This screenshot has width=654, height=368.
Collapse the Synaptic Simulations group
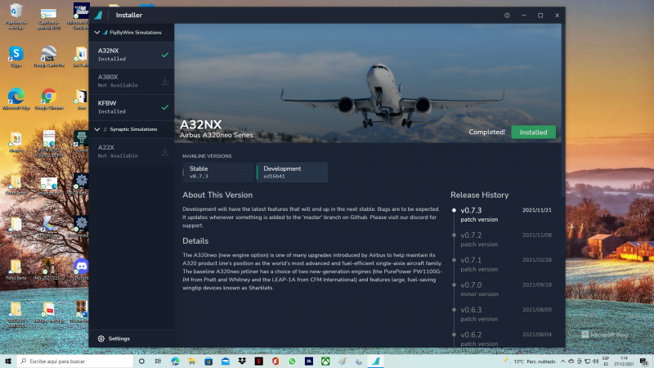(x=98, y=129)
